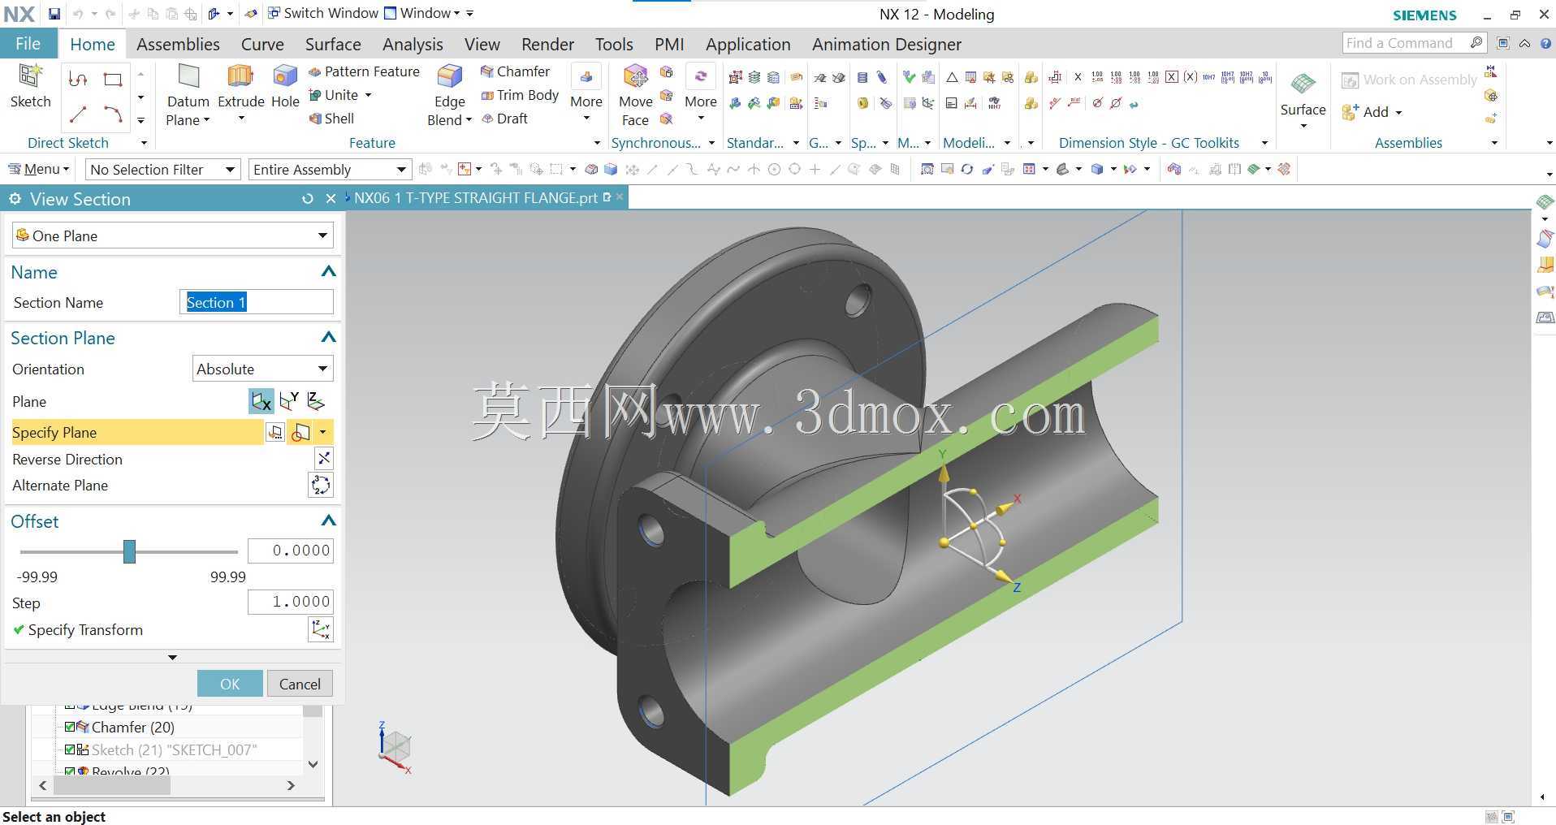This screenshot has width=1556, height=825.
Task: Click the Save icon in title bar
Action: point(54,14)
